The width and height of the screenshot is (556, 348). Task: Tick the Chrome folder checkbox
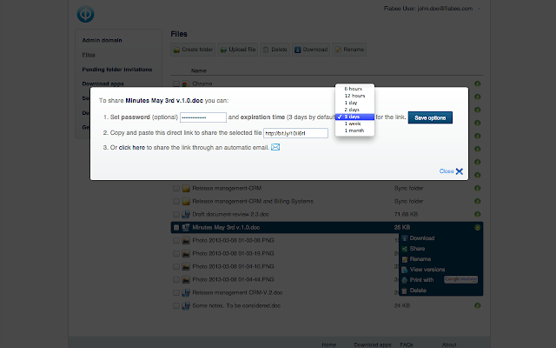[x=176, y=84]
